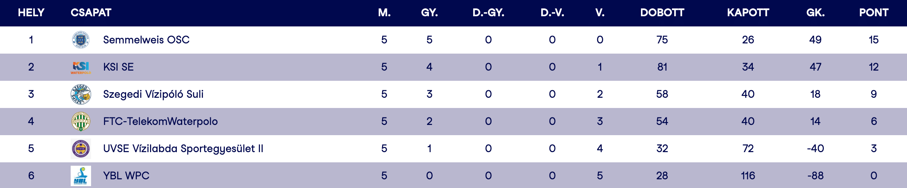Click the FTC-TelekomWaterpolo green crest
907x188 pixels.
[x=80, y=122]
